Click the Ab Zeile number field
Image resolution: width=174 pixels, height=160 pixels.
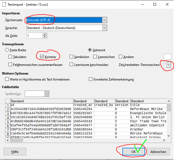(x=35, y=36)
